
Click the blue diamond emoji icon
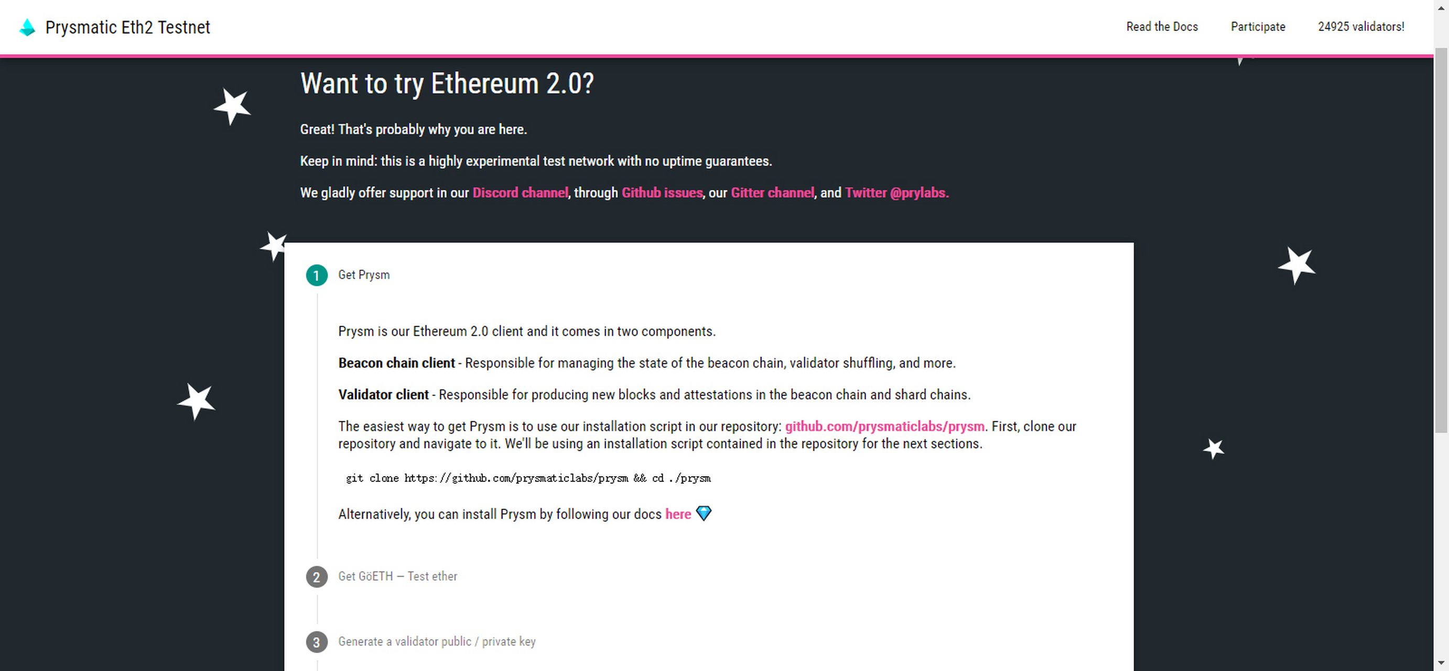[704, 514]
